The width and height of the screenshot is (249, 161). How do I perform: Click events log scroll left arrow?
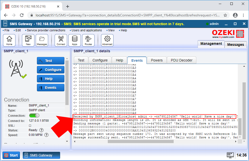[75, 142]
